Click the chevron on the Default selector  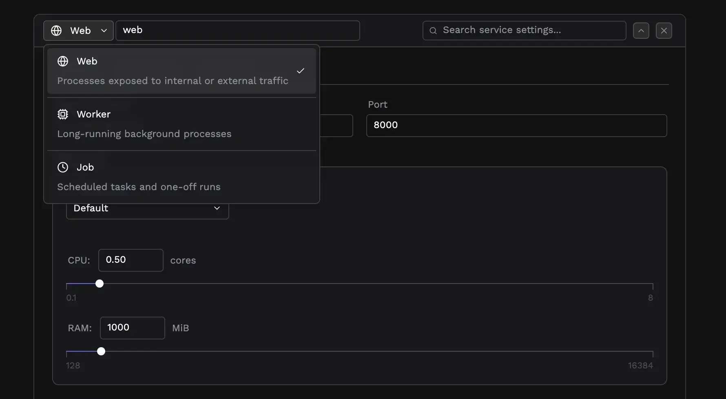(217, 208)
